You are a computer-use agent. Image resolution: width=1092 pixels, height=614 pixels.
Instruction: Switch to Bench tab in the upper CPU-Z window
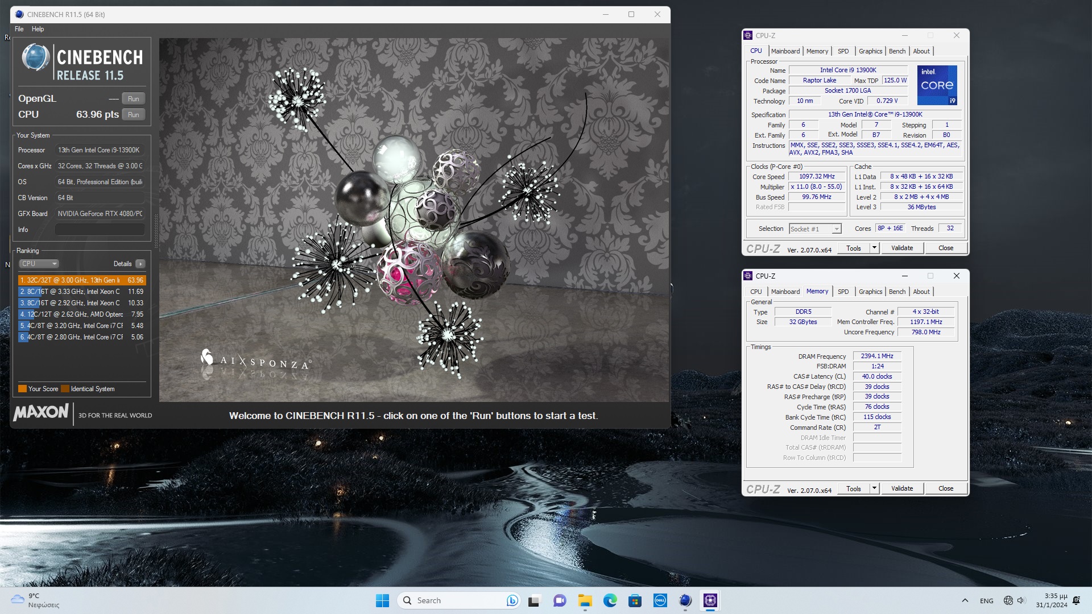click(897, 51)
